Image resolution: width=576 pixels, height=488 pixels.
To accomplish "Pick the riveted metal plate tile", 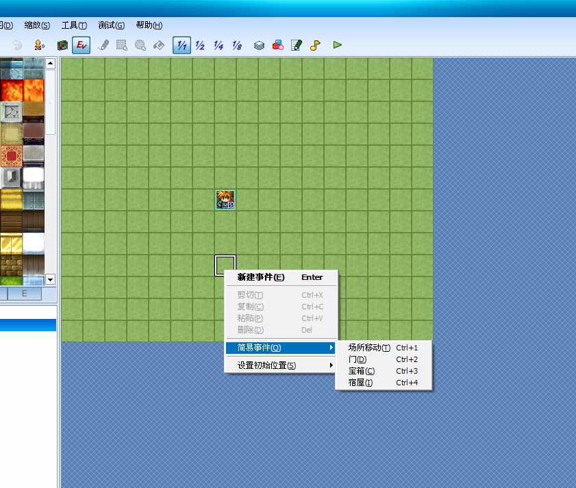I will tap(34, 201).
